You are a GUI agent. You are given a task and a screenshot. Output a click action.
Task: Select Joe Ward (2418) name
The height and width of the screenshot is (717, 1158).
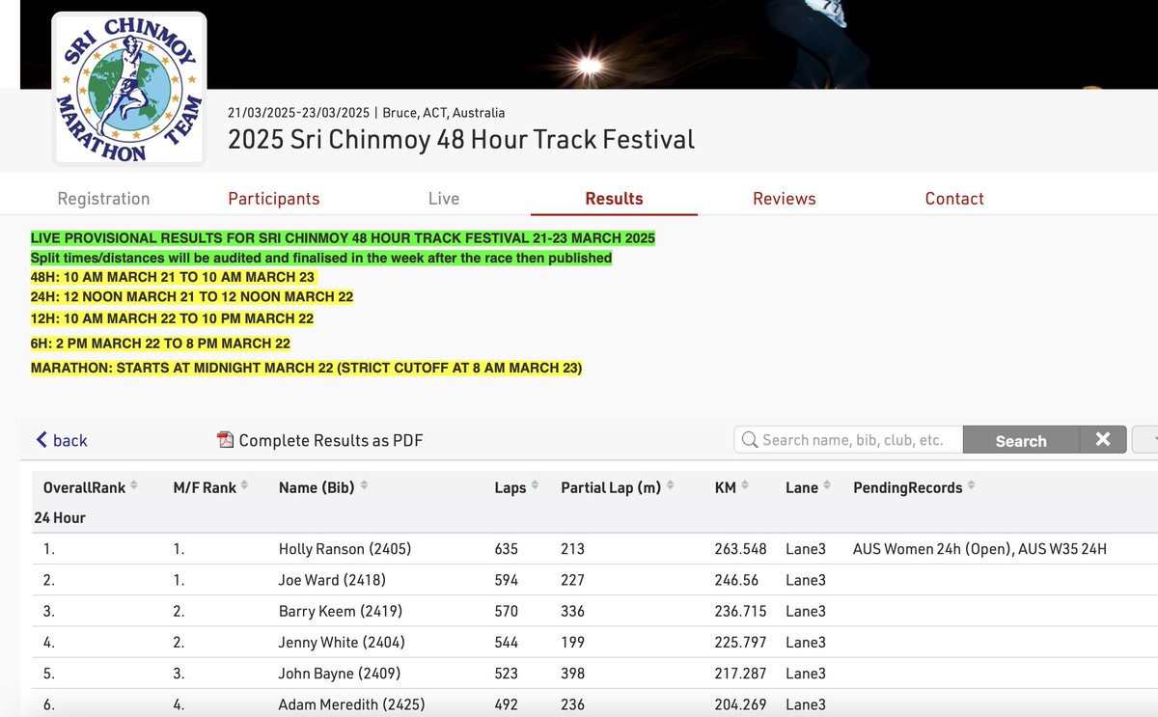(334, 580)
